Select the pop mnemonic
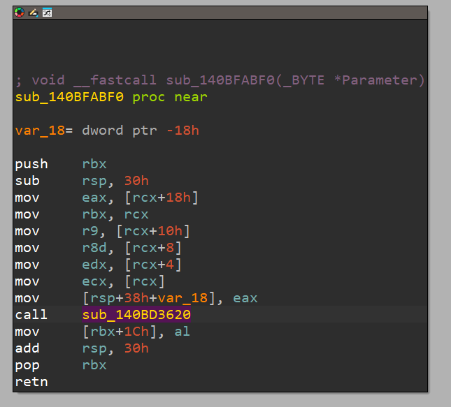The height and width of the screenshot is (407, 451). (x=27, y=365)
